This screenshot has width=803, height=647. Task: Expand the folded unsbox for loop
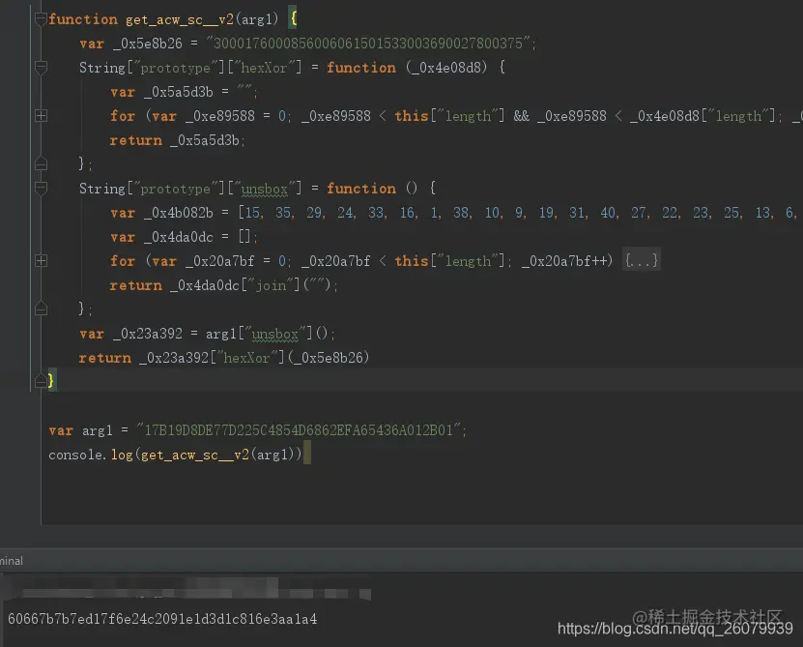click(41, 261)
